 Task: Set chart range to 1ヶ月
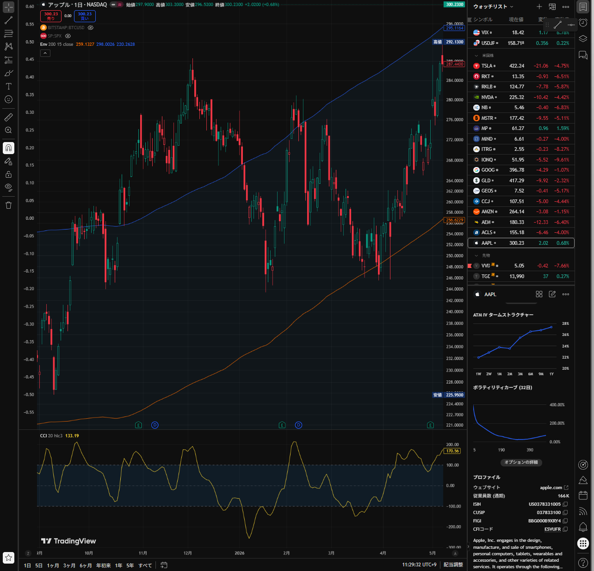tap(53, 565)
